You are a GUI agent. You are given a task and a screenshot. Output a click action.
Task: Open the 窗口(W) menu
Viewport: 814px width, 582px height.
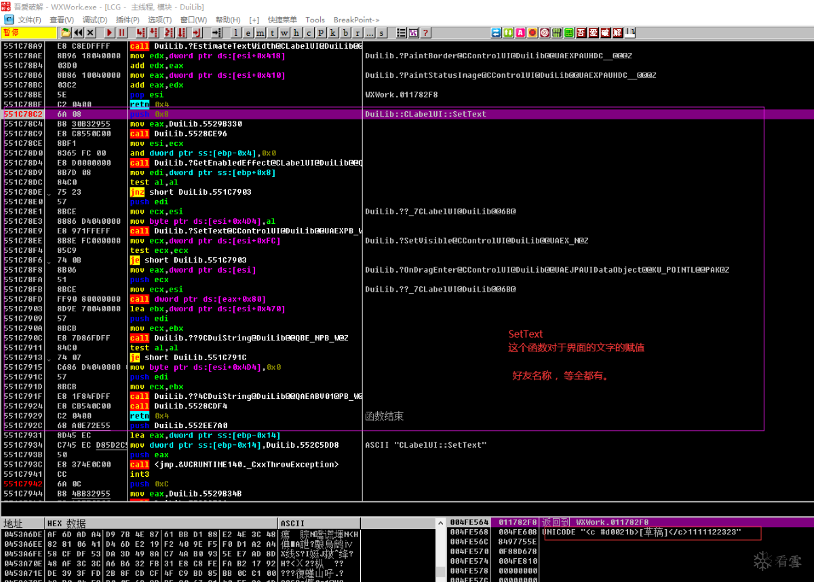click(x=193, y=20)
